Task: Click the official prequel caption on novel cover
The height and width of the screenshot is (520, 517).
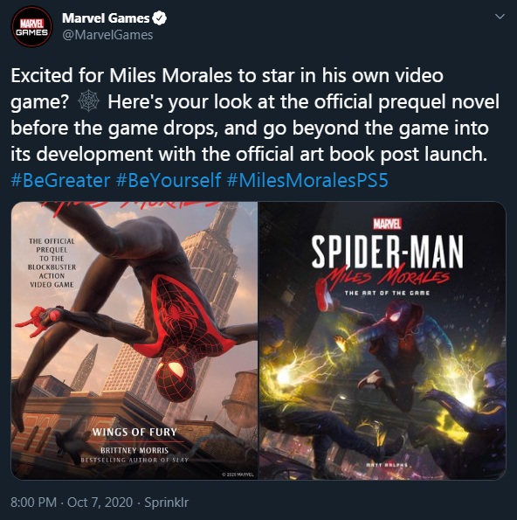Action: [x=52, y=263]
